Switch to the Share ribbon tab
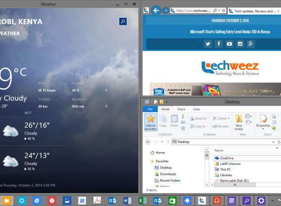The image size is (281, 206). coord(181,109)
